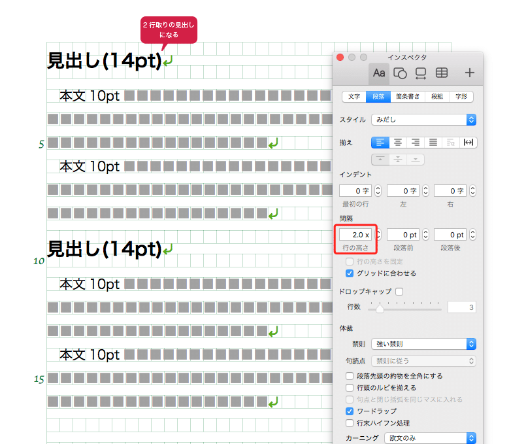Click the 右 indent field
509x444 pixels.
450,191
